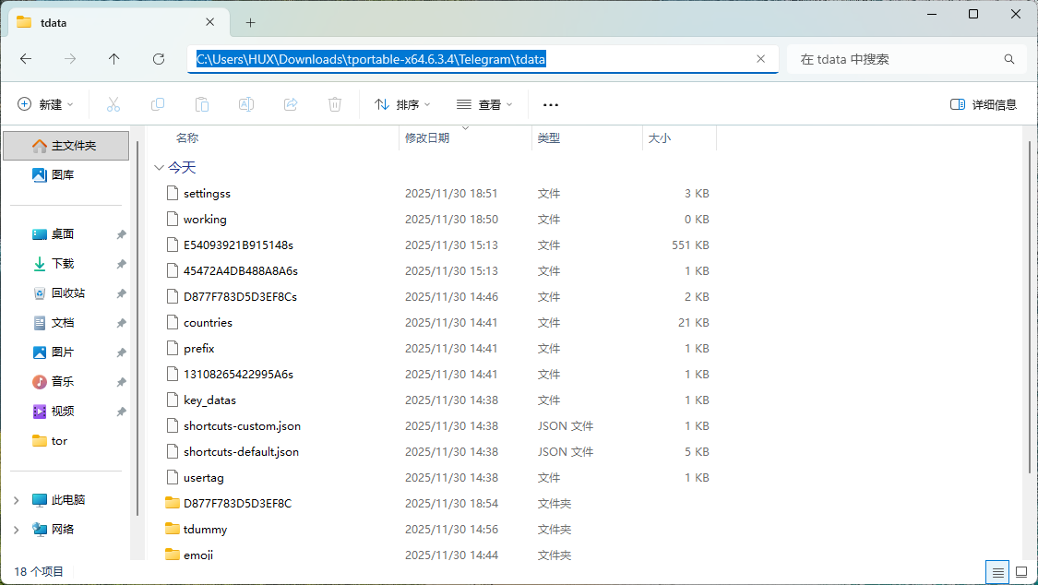Toggle the 详细信息 details pane
Screen dimensions: 1038x585
coord(984,104)
